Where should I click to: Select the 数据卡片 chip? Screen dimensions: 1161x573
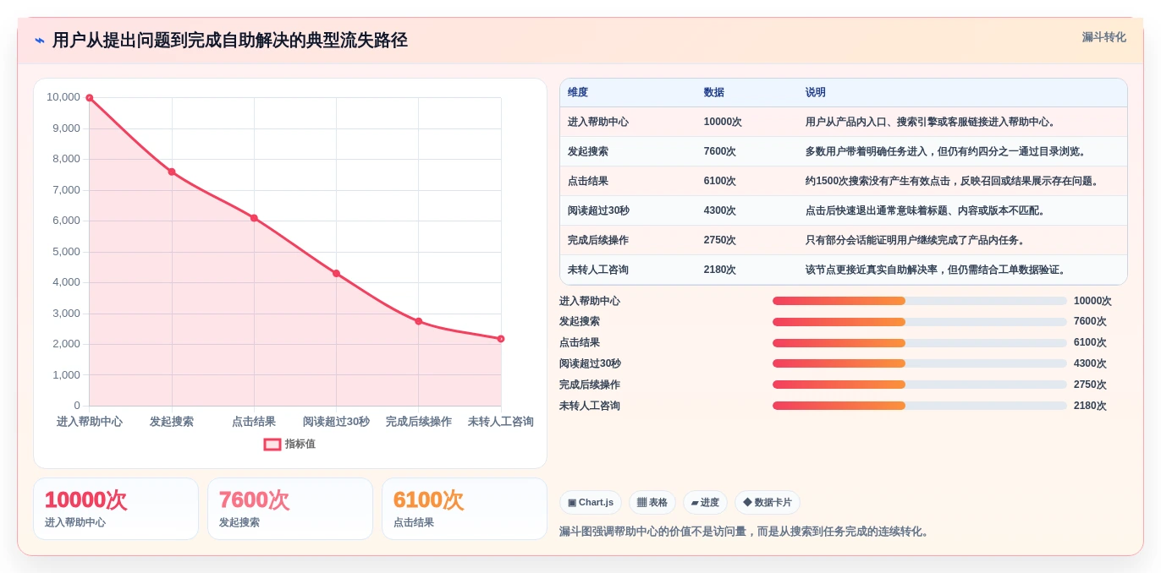tap(768, 503)
